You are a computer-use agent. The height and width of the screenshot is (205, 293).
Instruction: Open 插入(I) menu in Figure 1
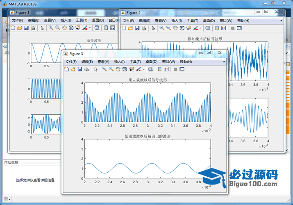[x=66, y=20]
